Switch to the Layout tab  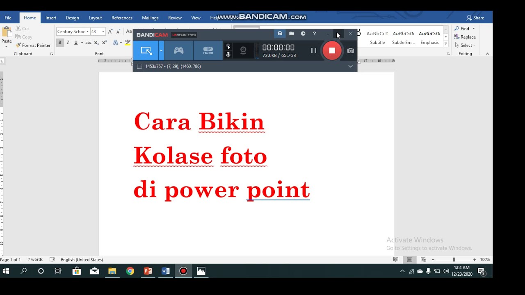tap(95, 18)
